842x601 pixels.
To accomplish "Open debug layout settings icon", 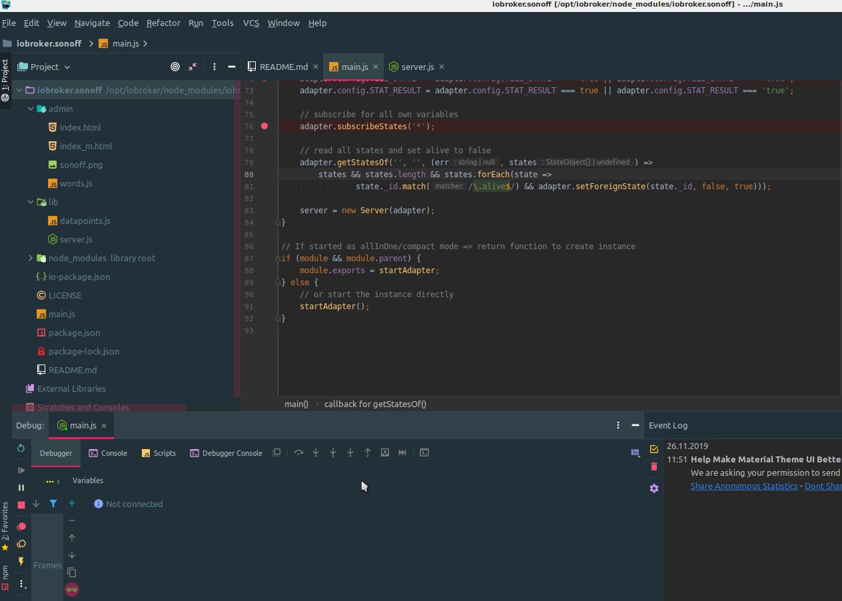I will click(x=635, y=452).
